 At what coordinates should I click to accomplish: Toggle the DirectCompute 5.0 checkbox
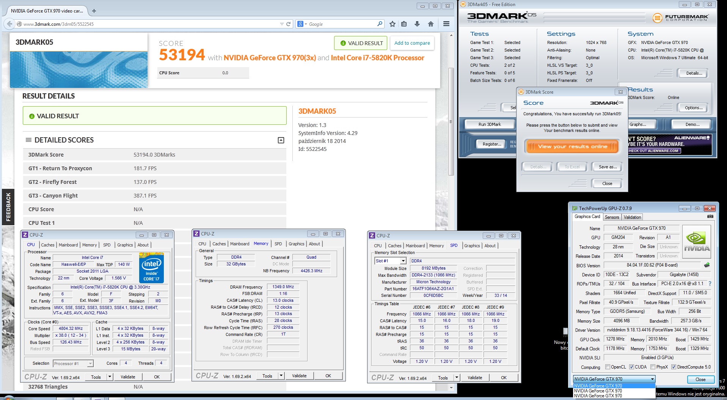click(x=674, y=367)
